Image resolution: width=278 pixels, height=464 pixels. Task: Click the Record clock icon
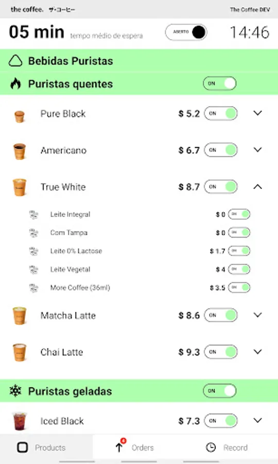[x=211, y=448]
